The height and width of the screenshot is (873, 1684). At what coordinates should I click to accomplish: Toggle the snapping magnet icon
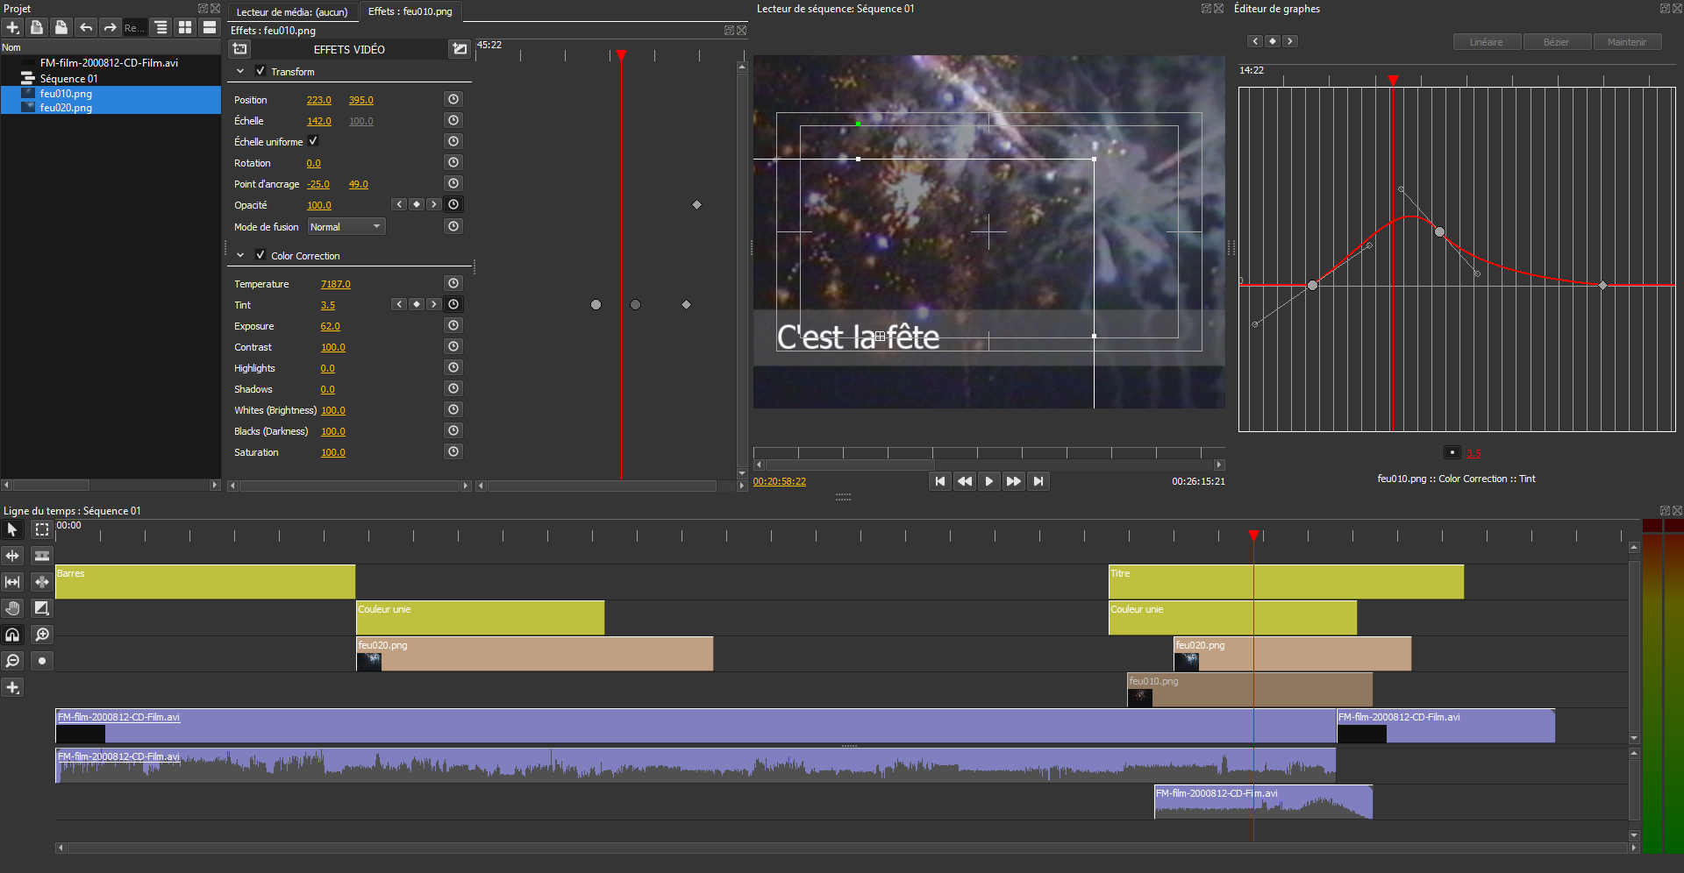(x=12, y=635)
